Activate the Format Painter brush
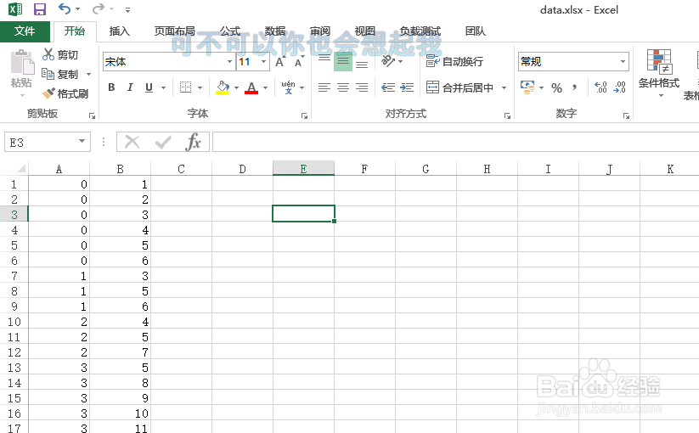 48,93
